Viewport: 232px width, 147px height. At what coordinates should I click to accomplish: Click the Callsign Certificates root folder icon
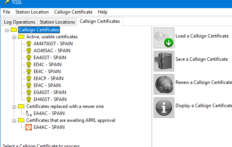14,30
